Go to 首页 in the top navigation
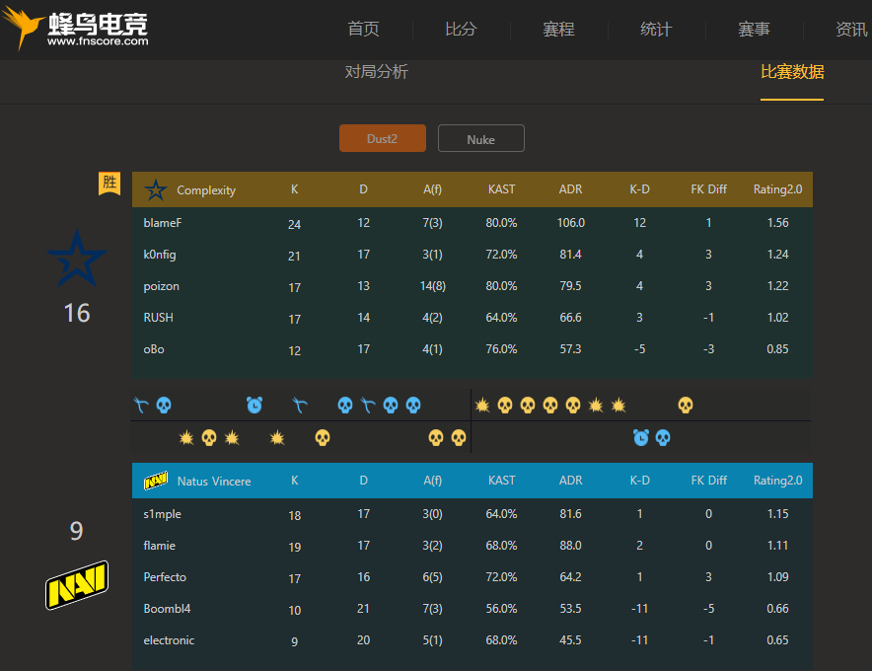The image size is (872, 671). pyautogui.click(x=364, y=29)
